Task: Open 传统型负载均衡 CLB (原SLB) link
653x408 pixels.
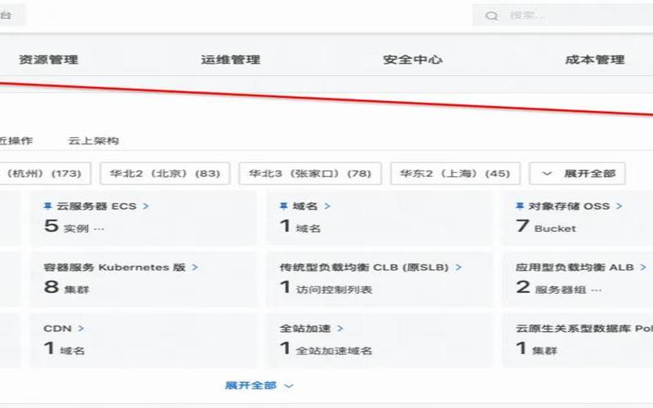Action: click(x=364, y=268)
